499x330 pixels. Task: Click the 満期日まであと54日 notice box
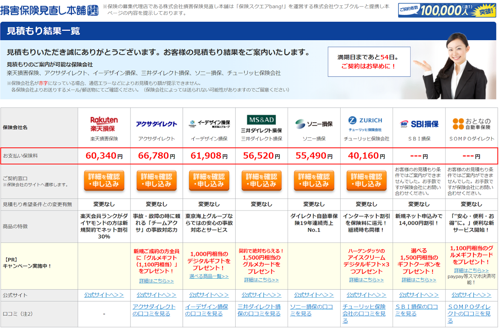369,62
